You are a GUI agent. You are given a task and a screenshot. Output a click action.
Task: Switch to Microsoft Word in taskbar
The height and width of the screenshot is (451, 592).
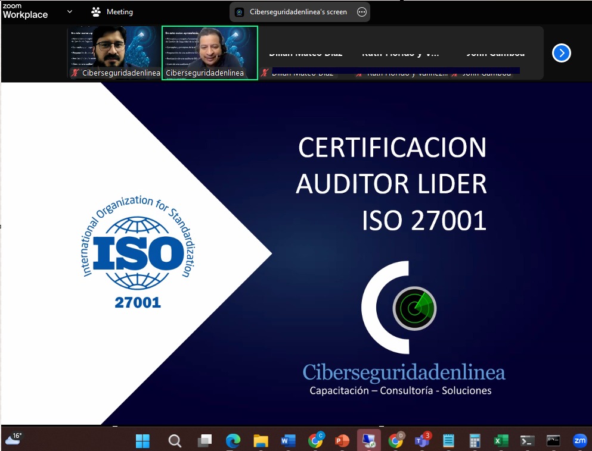tap(288, 440)
